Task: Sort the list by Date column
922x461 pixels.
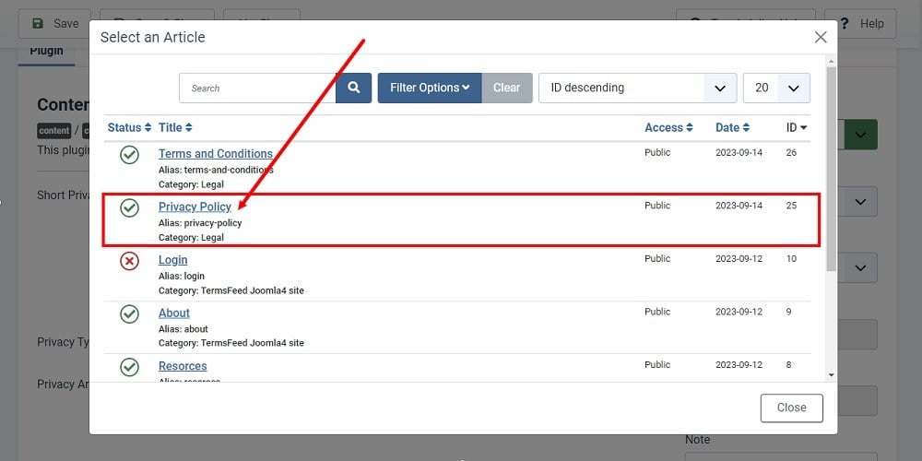Action: pyautogui.click(x=733, y=127)
